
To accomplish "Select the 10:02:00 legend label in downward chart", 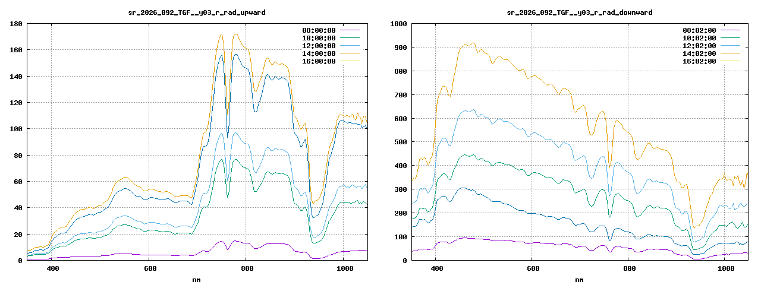I will 699,37.
